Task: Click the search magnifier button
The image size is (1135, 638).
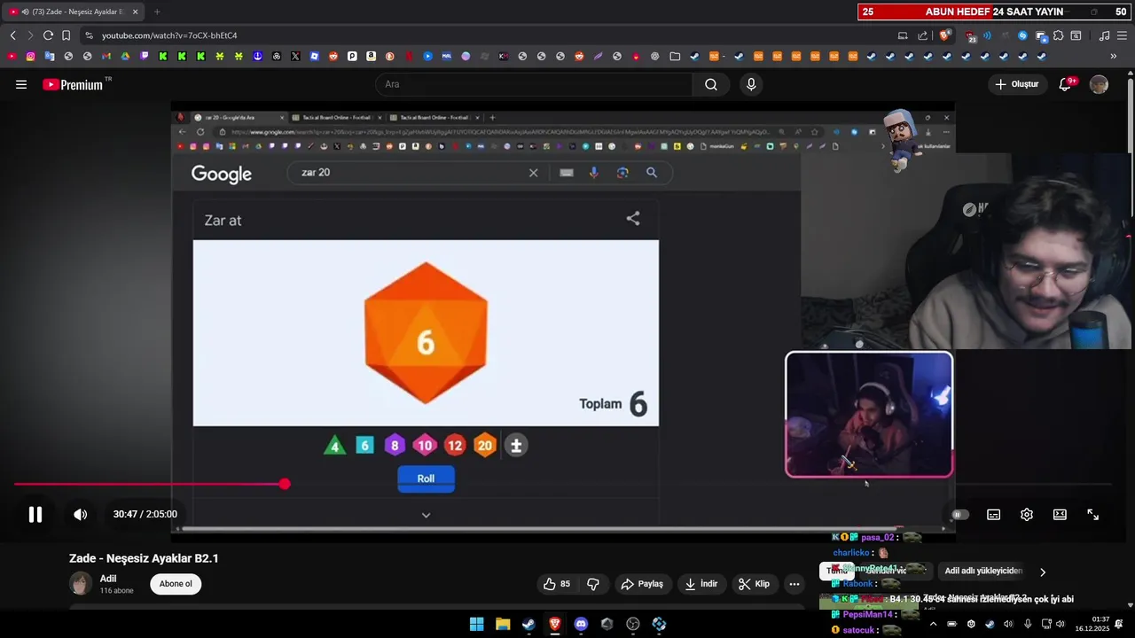Action: coord(711,84)
